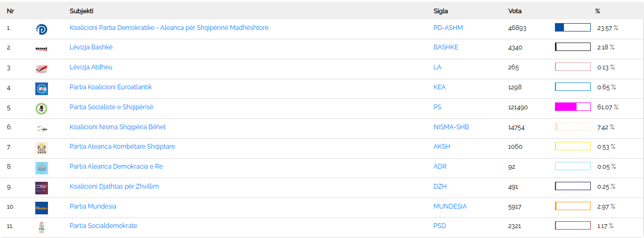Select the PD-ASHM sigla link
This screenshot has height=238, width=644.
coord(448,28)
